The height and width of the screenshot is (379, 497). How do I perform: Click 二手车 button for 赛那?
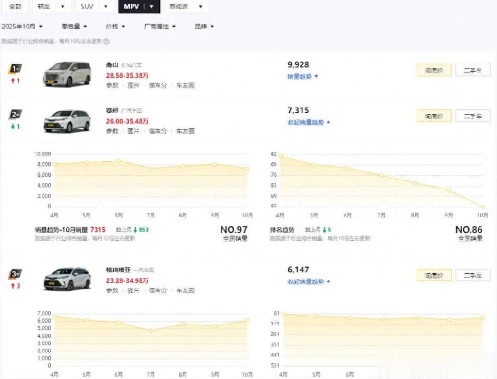[473, 116]
